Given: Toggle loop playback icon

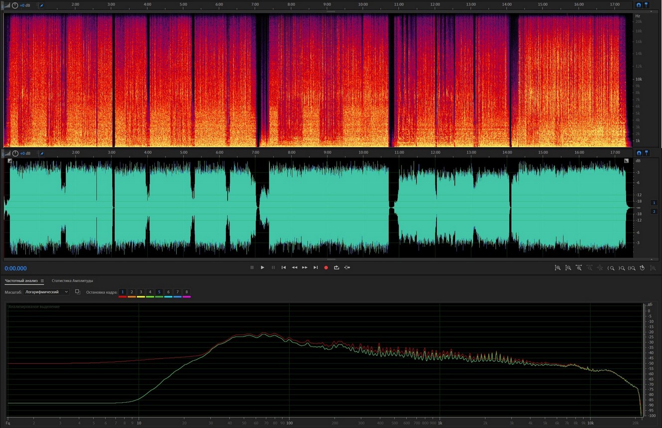Looking at the screenshot, I should coord(336,268).
